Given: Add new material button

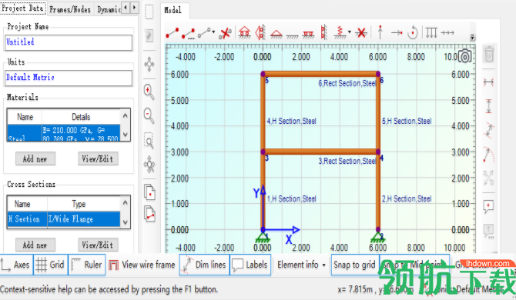Looking at the screenshot, I should click(x=35, y=158).
